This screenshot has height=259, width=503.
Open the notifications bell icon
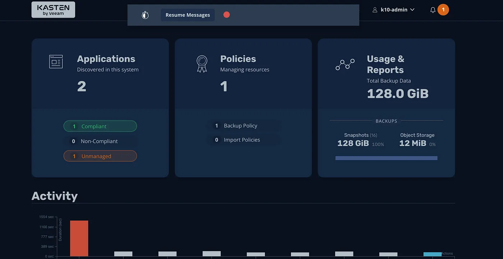(x=433, y=10)
